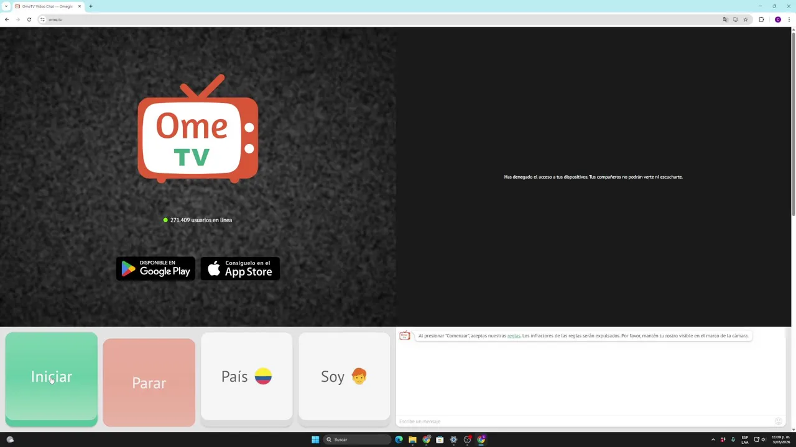Click the Iniciar button to start chatting
The width and height of the screenshot is (796, 447).
click(x=52, y=379)
